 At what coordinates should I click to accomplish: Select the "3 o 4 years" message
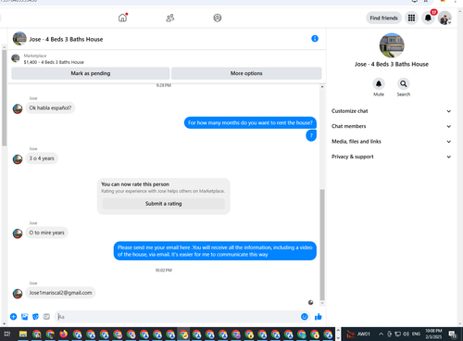click(42, 158)
